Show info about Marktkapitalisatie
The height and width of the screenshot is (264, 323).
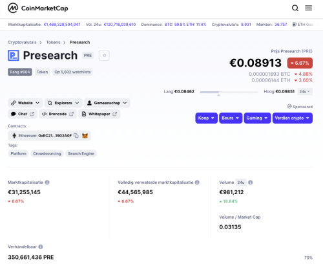coord(47,182)
